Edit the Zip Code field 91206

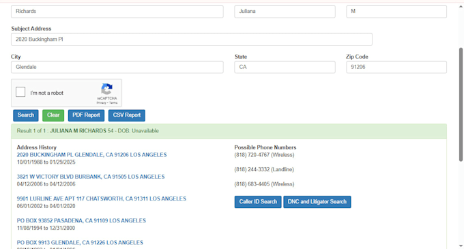point(396,67)
